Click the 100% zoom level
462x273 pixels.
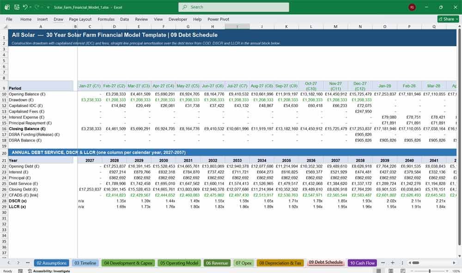pos(456,271)
